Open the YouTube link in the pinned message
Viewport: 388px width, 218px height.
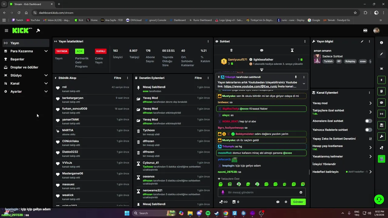tap(250, 87)
